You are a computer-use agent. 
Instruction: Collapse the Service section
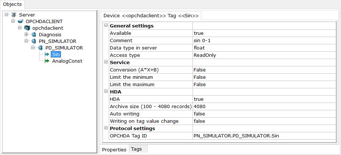point(106,62)
